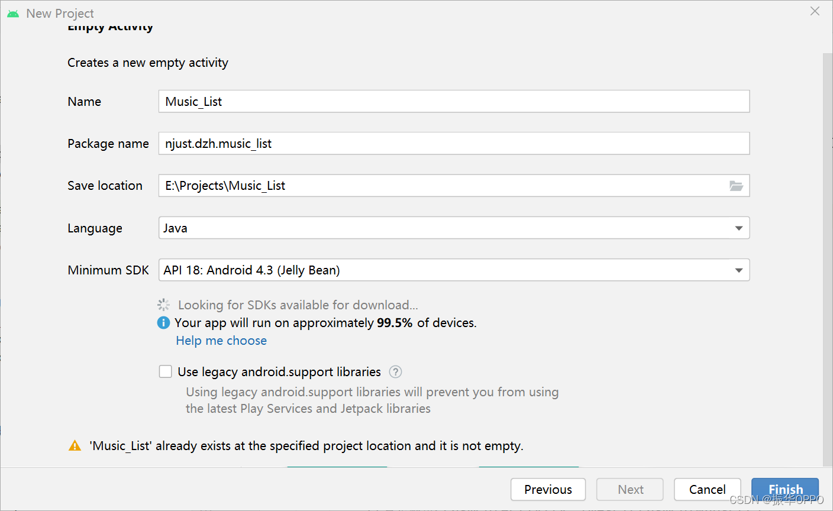The image size is (833, 511).
Task: Click the Android icon in title bar
Action: (13, 14)
